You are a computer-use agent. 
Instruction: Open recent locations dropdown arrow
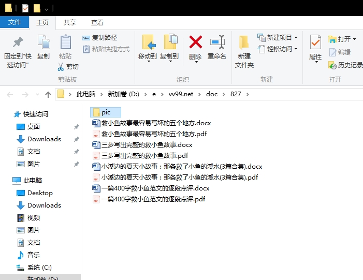[x=37, y=94]
